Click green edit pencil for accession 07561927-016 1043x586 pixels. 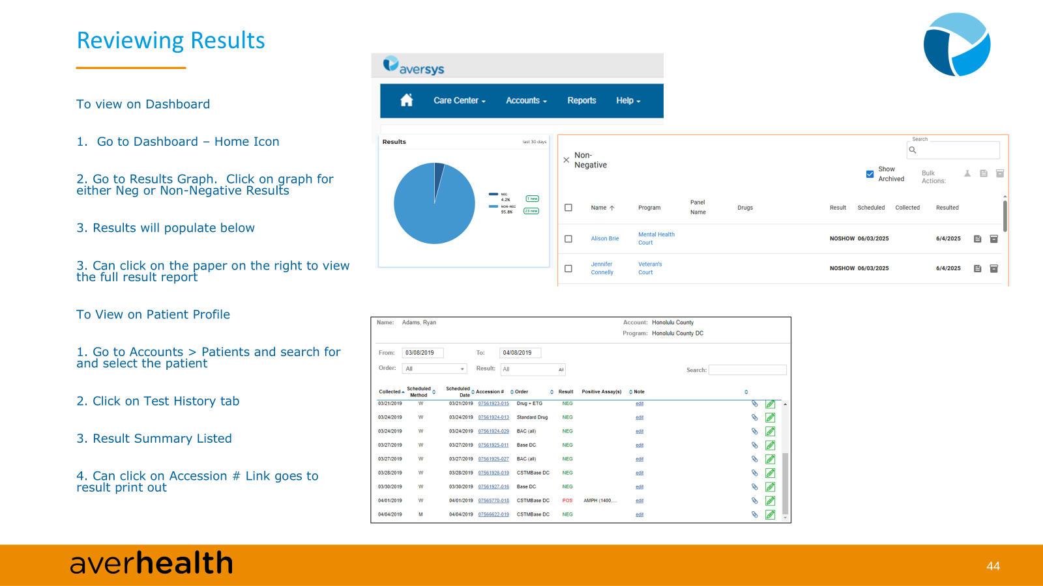(x=770, y=487)
